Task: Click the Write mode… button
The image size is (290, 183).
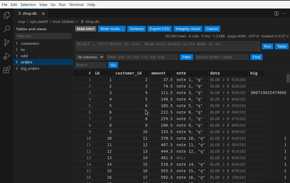Action: coord(112,29)
